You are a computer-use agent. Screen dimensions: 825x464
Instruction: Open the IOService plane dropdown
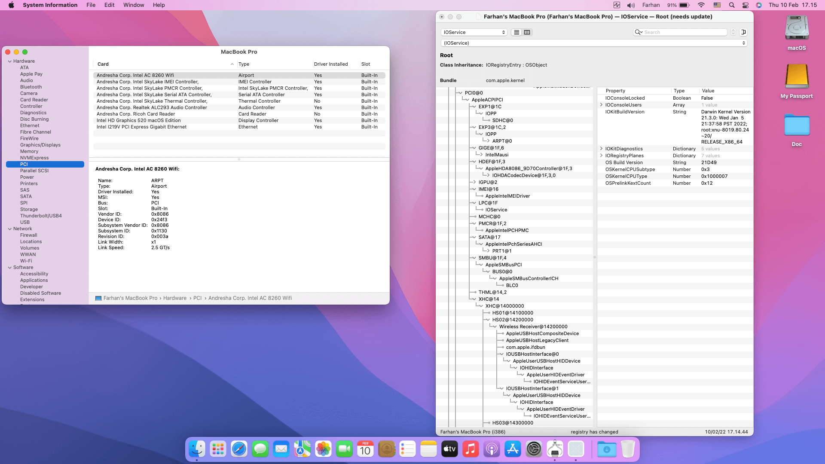[x=474, y=32]
